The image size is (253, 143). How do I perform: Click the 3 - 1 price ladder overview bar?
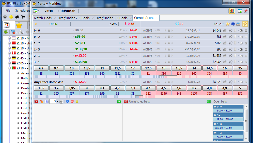(140, 77)
